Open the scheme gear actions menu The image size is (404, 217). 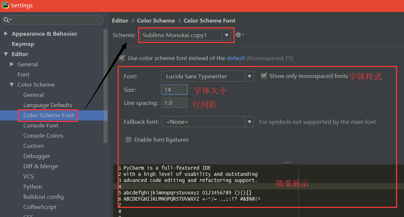click(239, 35)
